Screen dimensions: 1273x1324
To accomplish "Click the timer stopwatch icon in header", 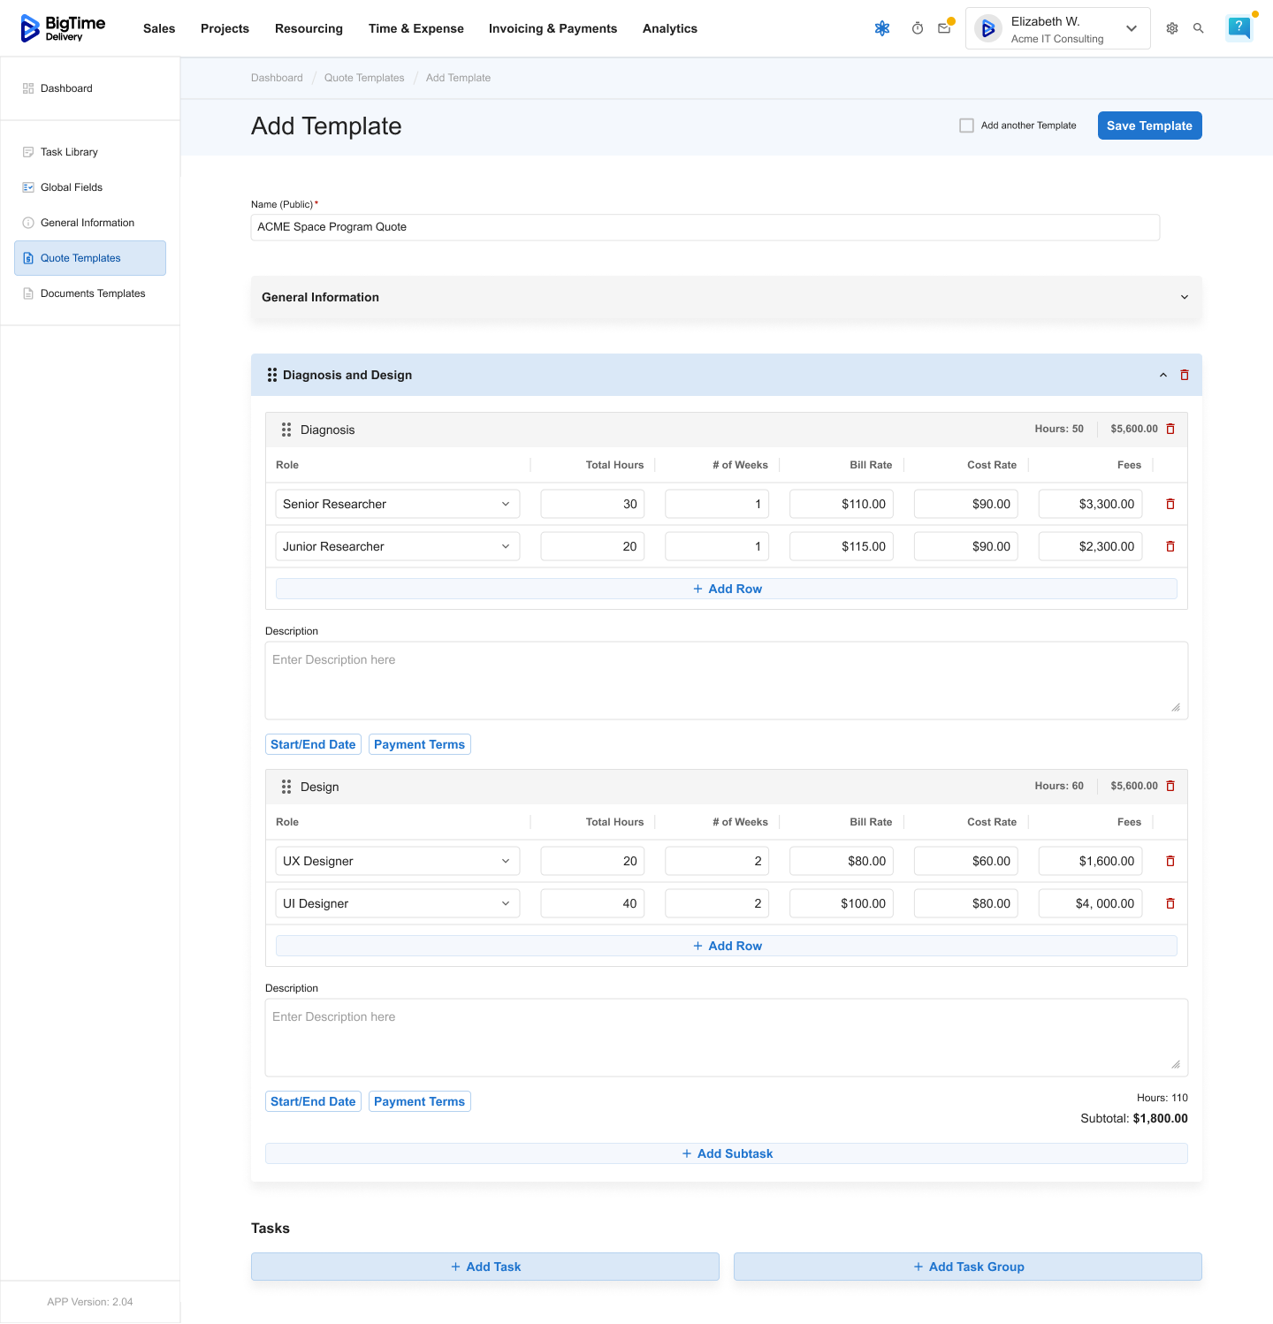I will pyautogui.click(x=918, y=28).
